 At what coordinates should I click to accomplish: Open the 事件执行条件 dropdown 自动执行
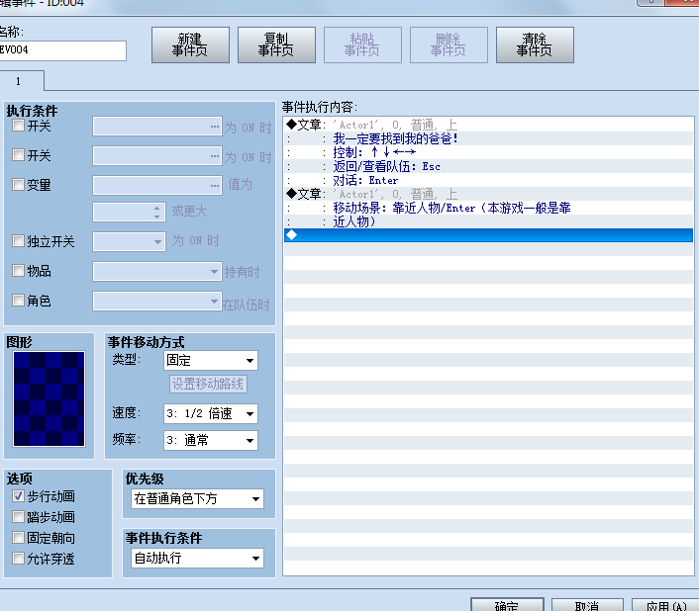point(197,559)
